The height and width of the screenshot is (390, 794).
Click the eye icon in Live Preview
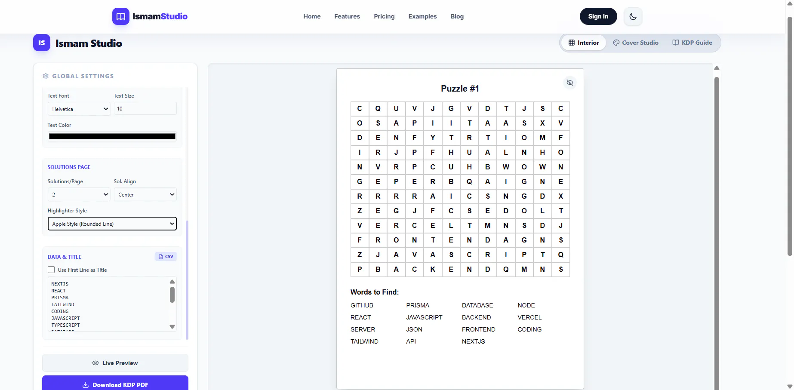coord(95,363)
